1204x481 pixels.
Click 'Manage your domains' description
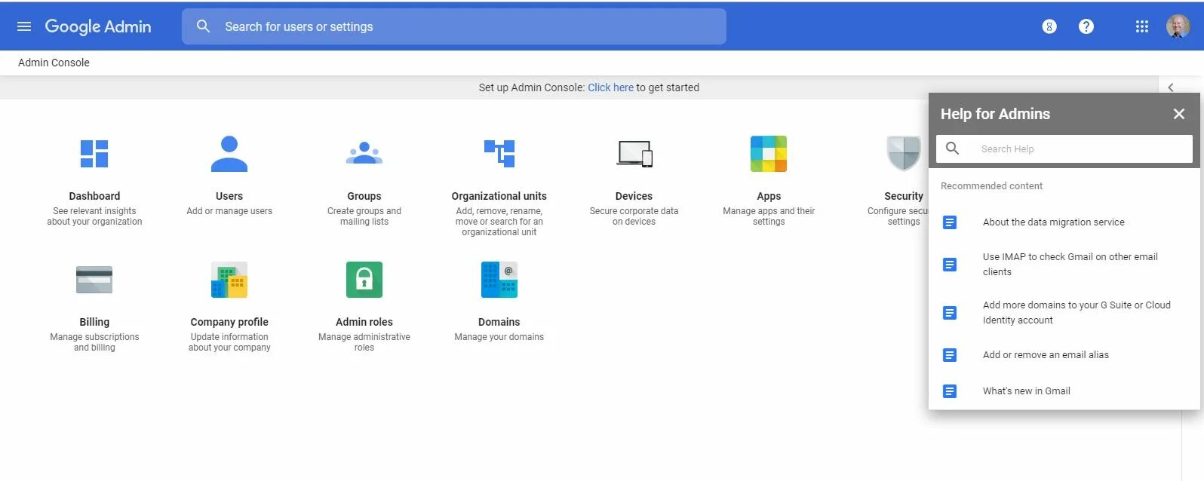coord(499,337)
